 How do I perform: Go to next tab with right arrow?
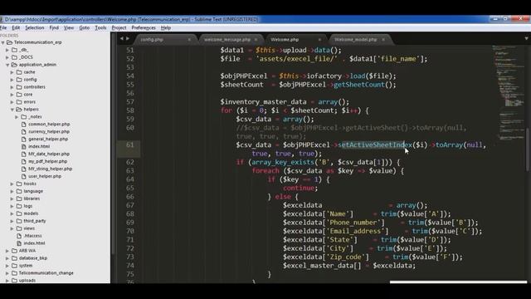pyautogui.click(x=128, y=39)
